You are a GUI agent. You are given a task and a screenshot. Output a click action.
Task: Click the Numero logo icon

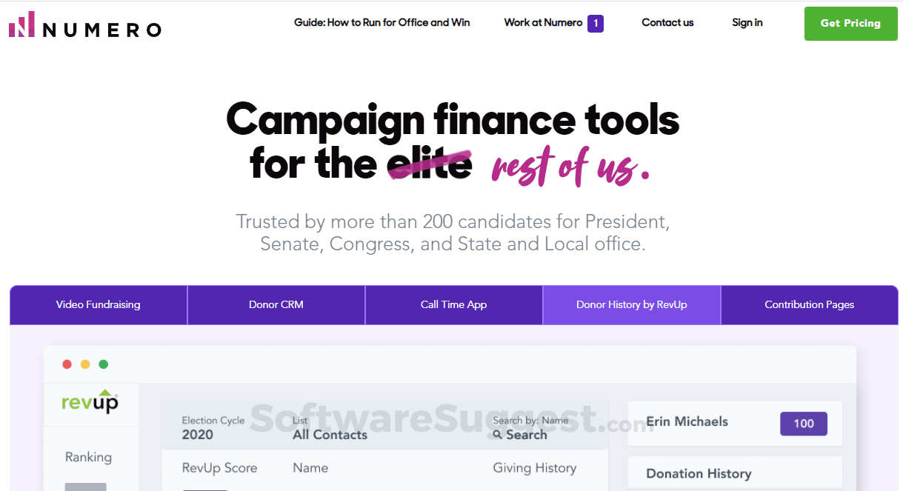coord(21,24)
